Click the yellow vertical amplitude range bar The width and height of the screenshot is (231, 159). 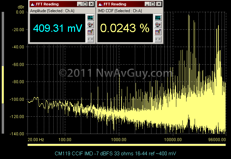coord(3,85)
